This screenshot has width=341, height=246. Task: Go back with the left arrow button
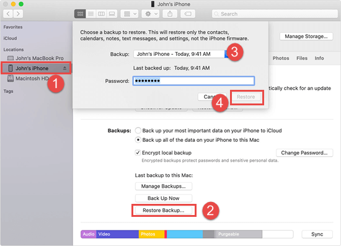click(x=8, y=14)
